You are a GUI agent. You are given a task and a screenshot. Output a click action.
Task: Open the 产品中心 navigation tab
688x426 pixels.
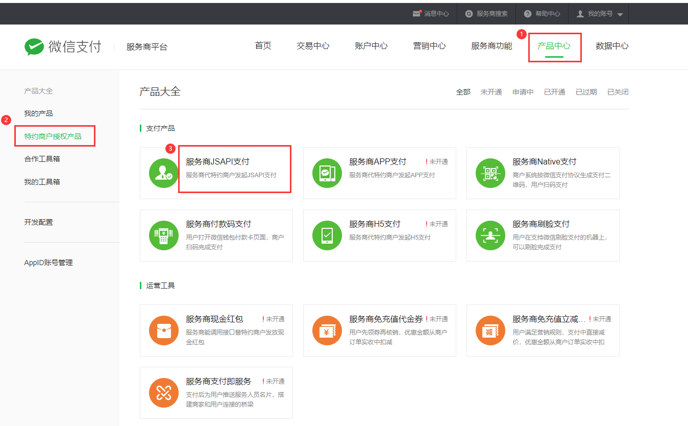point(554,46)
